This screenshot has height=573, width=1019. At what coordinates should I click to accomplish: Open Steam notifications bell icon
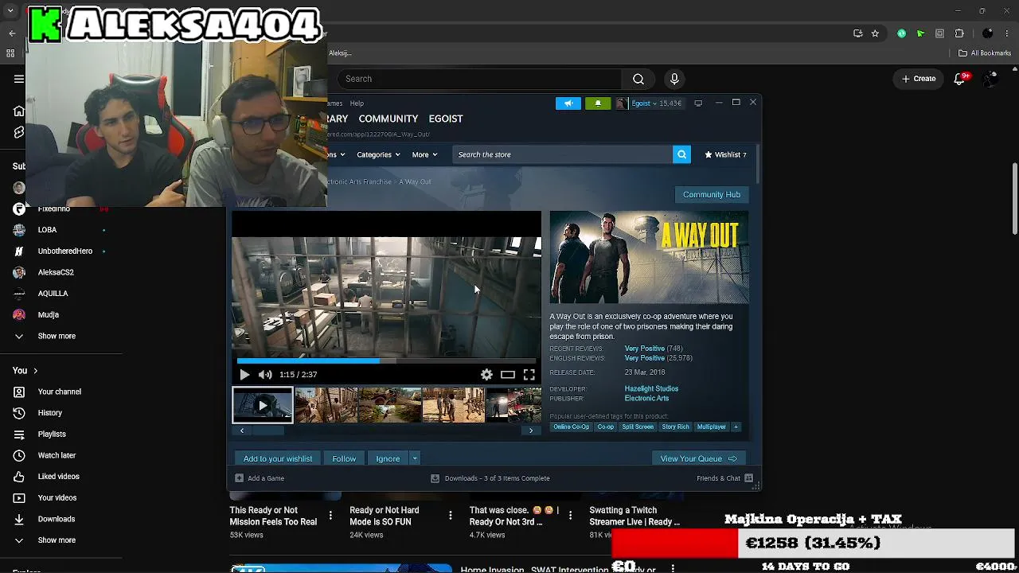tap(598, 103)
